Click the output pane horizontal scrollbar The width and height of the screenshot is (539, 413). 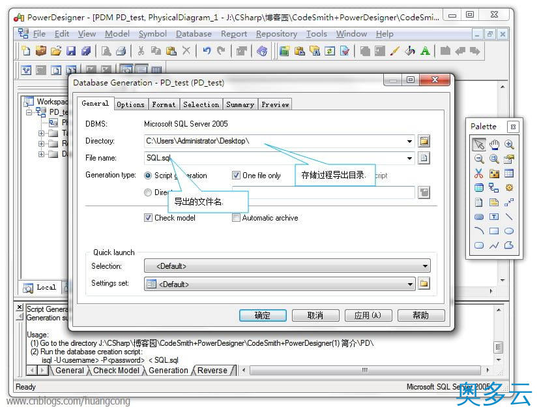pyautogui.click(x=365, y=371)
